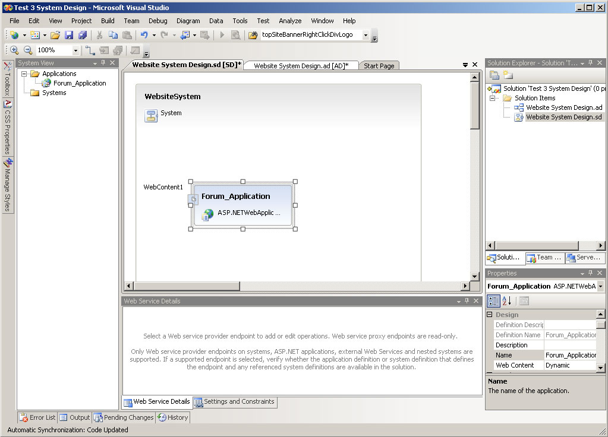Click the Web Content property row
The image size is (608, 437).
544,365
